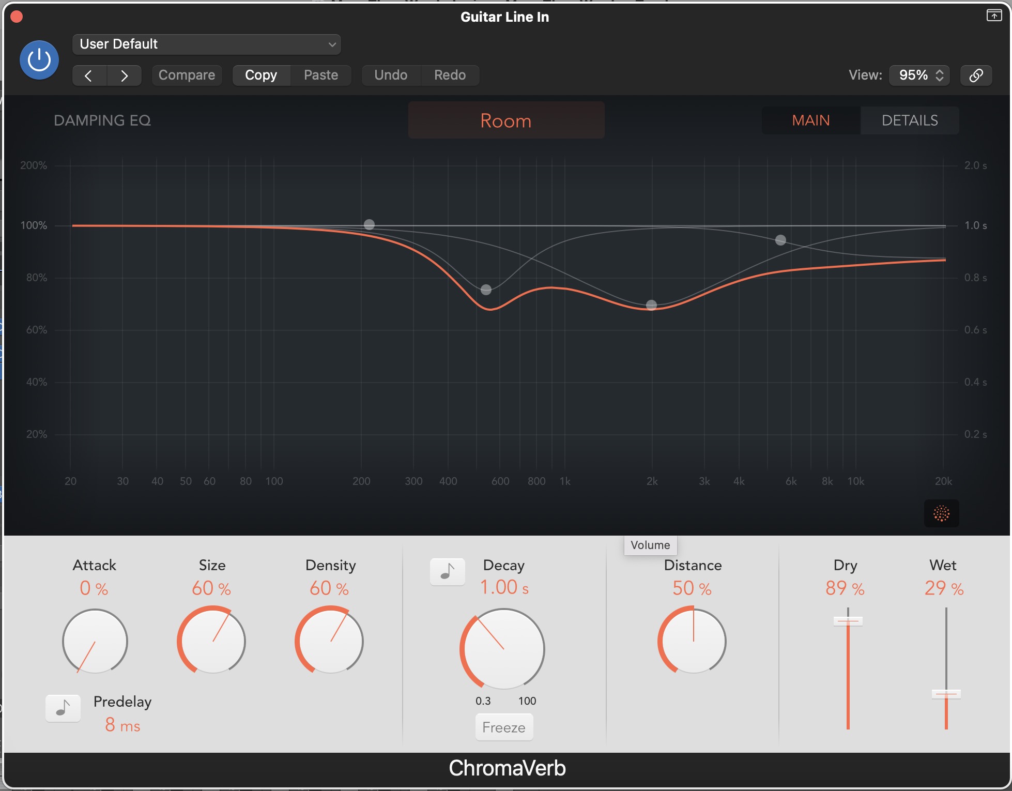
Task: Click the Size 60 % value
Action: coord(211,588)
